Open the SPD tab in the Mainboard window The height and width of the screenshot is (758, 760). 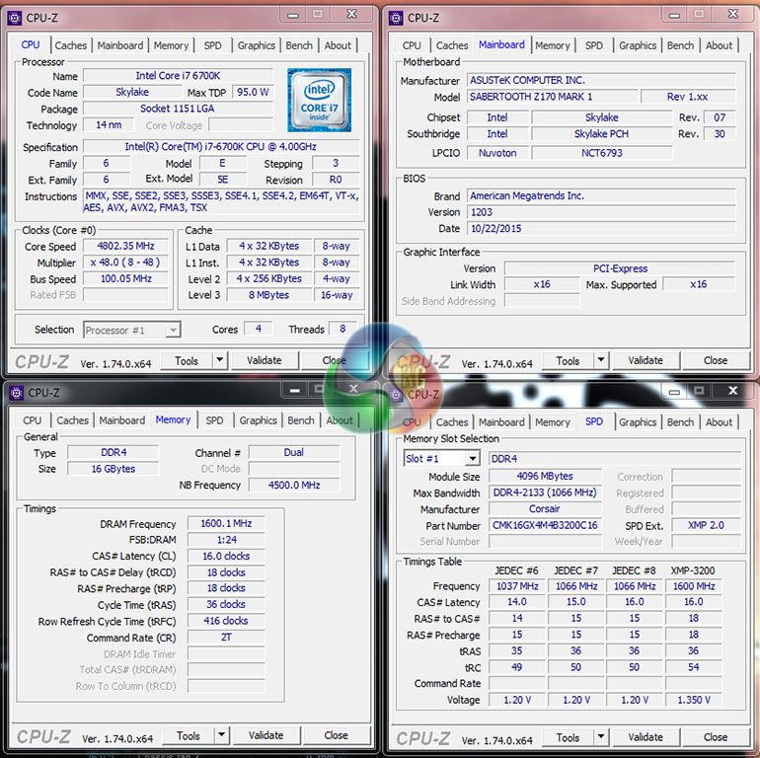[594, 45]
